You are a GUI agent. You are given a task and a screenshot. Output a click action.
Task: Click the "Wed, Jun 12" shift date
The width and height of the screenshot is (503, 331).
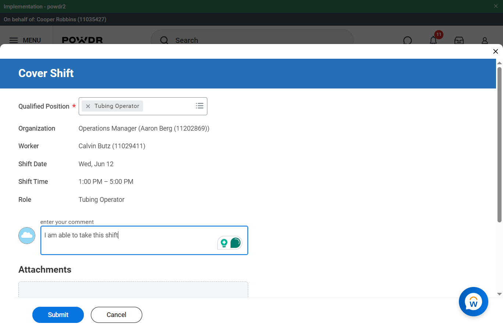(96, 164)
